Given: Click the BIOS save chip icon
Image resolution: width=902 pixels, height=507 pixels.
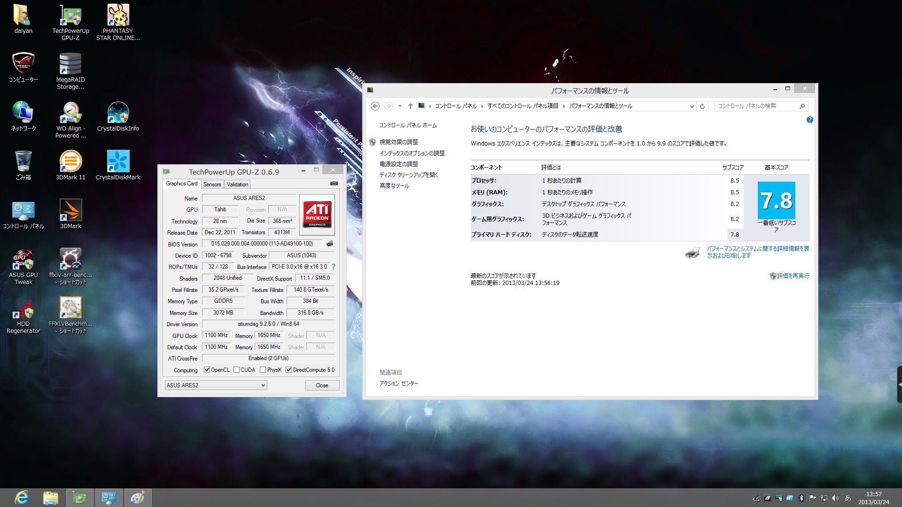Looking at the screenshot, I should pyautogui.click(x=330, y=244).
